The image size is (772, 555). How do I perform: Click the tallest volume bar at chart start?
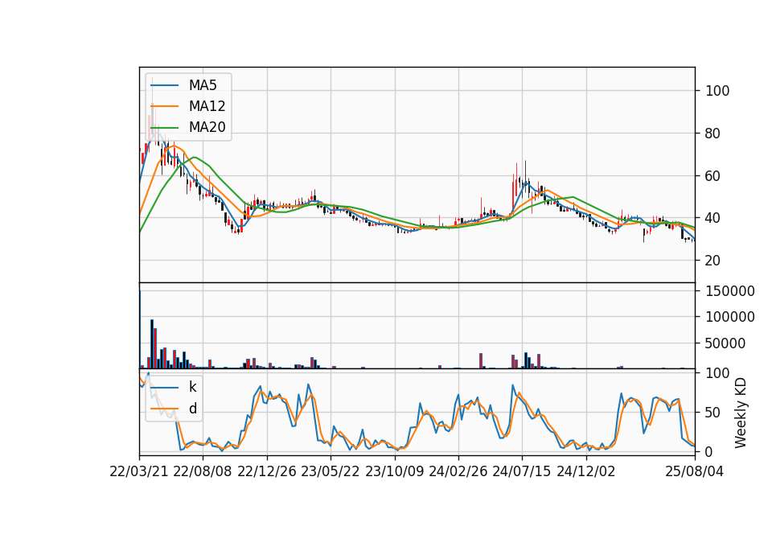pos(140,329)
